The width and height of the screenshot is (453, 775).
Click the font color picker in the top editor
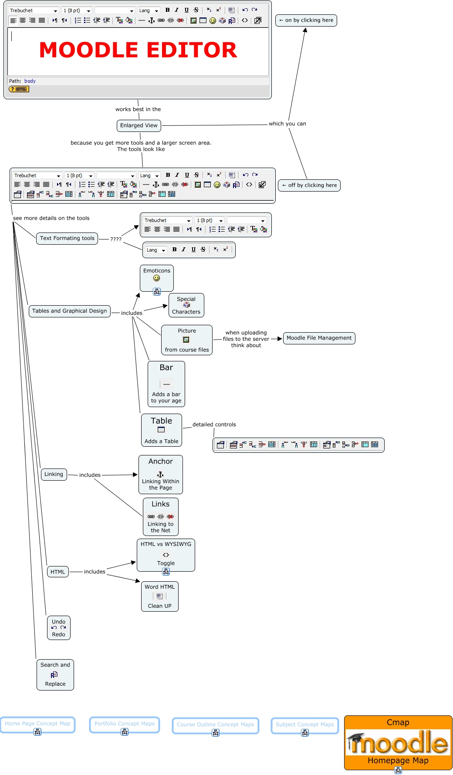[x=119, y=20]
